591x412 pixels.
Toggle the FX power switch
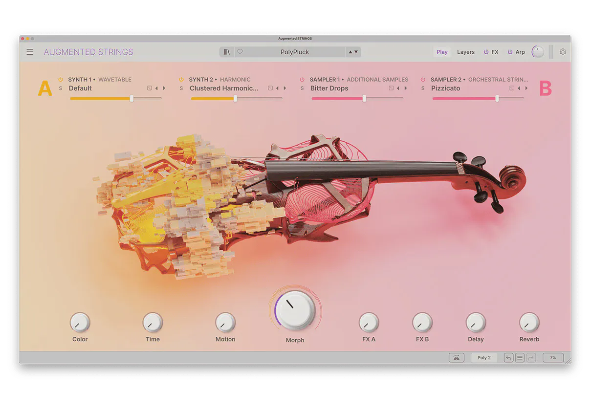[486, 52]
